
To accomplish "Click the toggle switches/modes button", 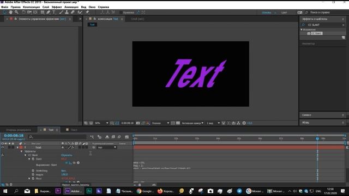I will tap(75, 185).
